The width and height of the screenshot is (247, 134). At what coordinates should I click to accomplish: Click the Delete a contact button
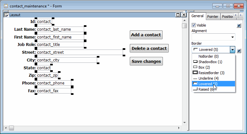coord(149,48)
